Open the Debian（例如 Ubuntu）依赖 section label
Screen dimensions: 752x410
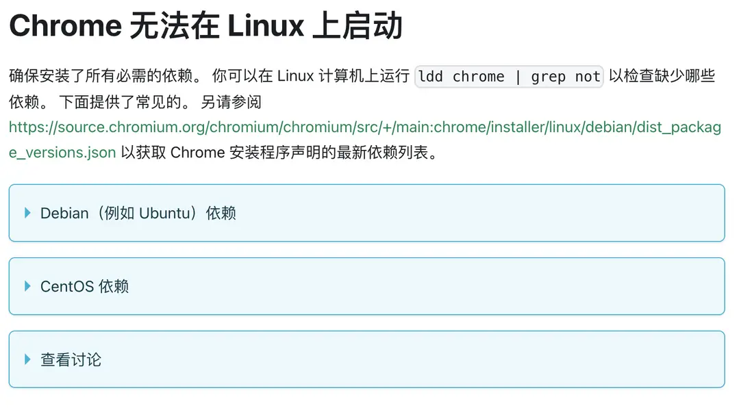(x=138, y=213)
